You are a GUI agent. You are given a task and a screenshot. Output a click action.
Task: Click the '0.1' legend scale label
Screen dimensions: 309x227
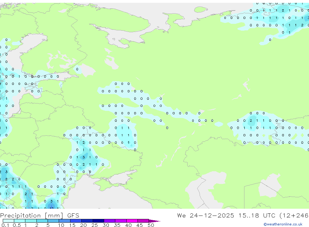5,225
